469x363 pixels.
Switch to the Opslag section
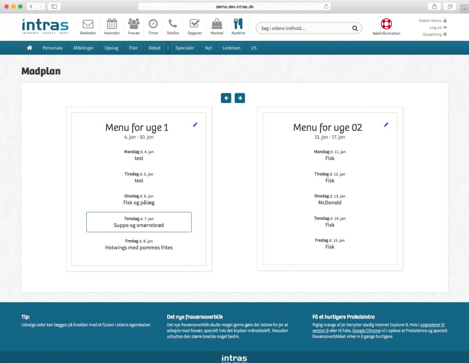111,48
